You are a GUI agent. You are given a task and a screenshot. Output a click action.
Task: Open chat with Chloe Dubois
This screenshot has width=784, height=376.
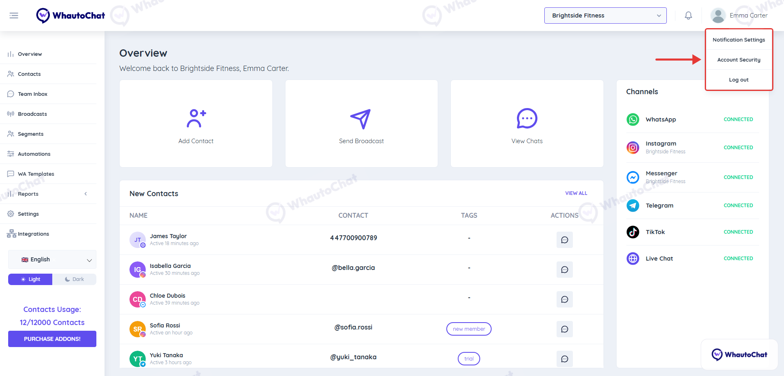pyautogui.click(x=565, y=299)
